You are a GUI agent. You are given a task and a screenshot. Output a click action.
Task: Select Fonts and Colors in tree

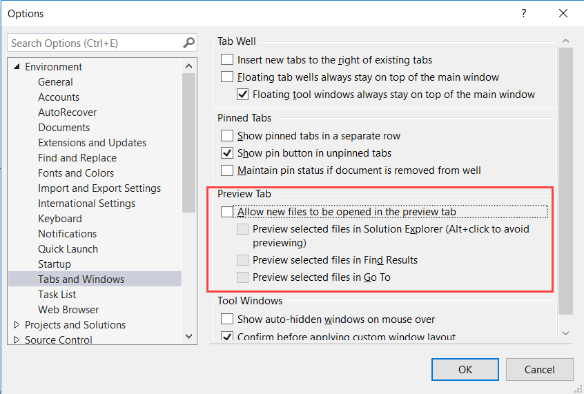tap(76, 173)
